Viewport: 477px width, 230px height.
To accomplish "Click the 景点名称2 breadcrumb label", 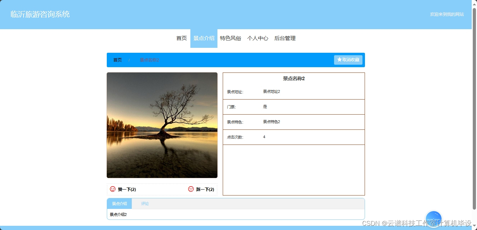I will point(149,60).
